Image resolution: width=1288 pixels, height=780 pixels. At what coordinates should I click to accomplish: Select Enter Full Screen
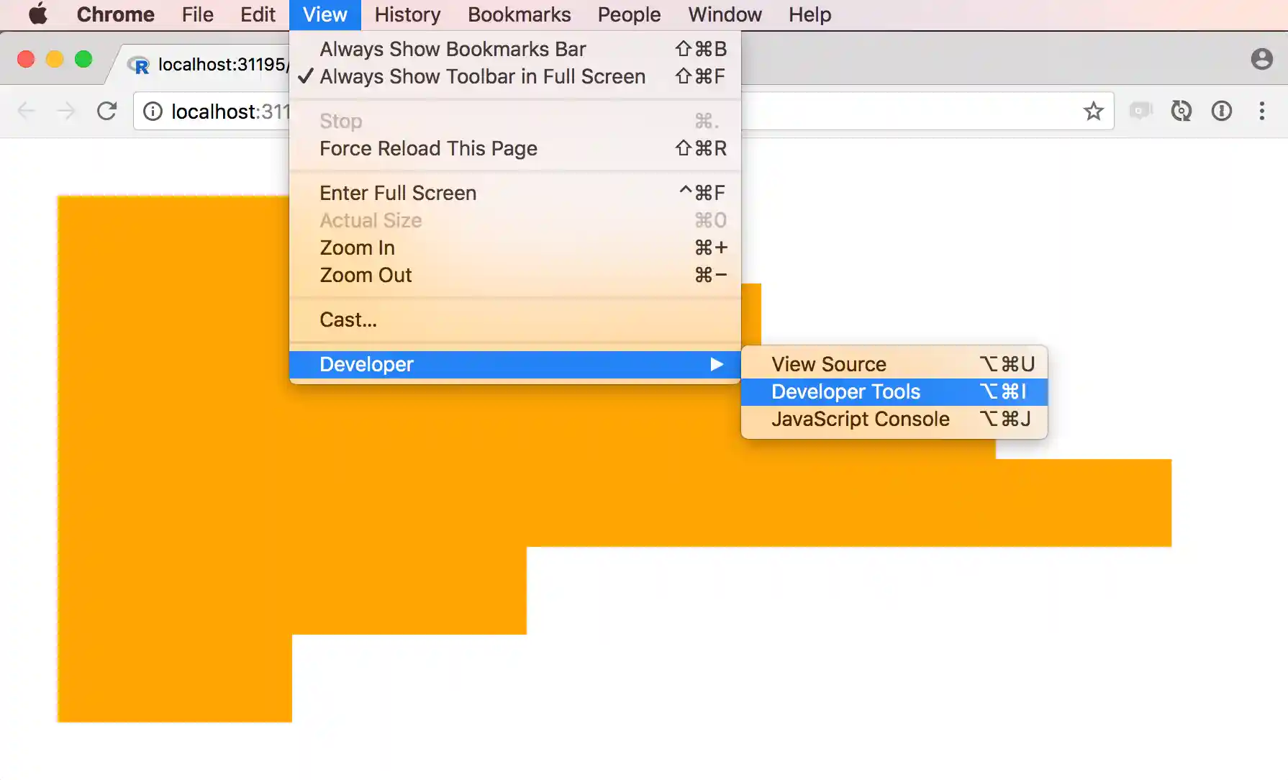pos(515,193)
